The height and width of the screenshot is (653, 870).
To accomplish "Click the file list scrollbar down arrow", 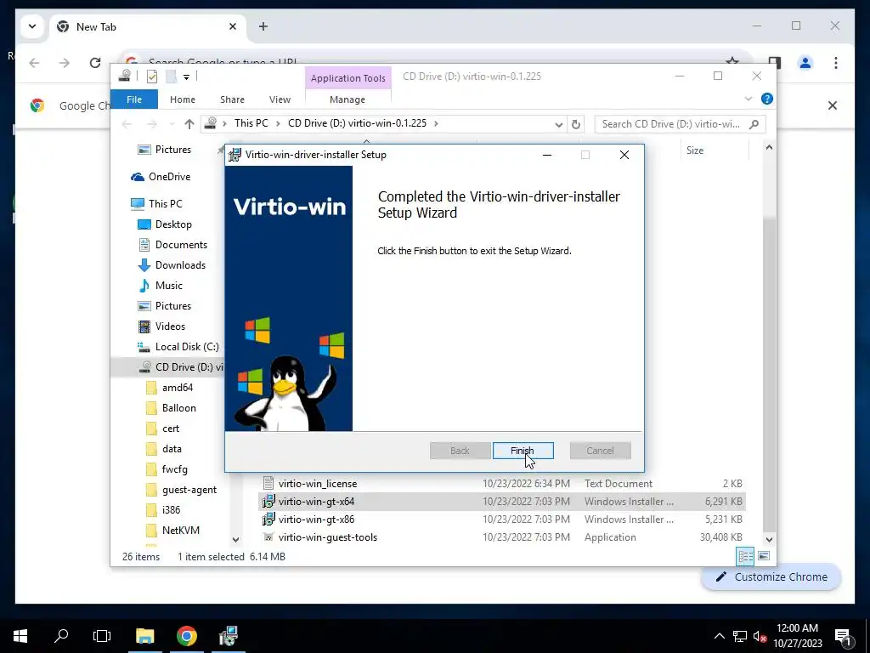I will tap(769, 540).
